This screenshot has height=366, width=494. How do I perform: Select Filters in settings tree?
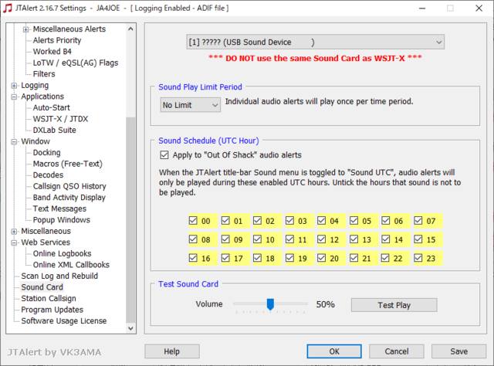(44, 74)
